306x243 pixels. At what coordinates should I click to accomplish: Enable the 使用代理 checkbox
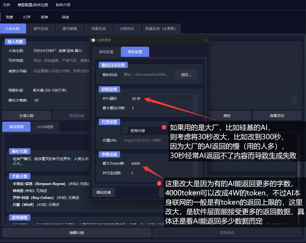(125, 131)
